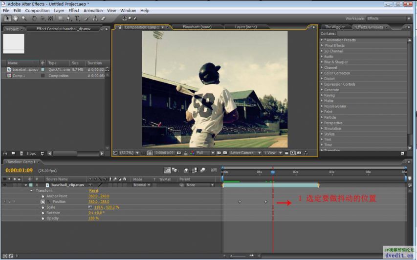The image size is (417, 260).
Task: Expand Animation Presets in Effects panel
Action: click(322, 40)
